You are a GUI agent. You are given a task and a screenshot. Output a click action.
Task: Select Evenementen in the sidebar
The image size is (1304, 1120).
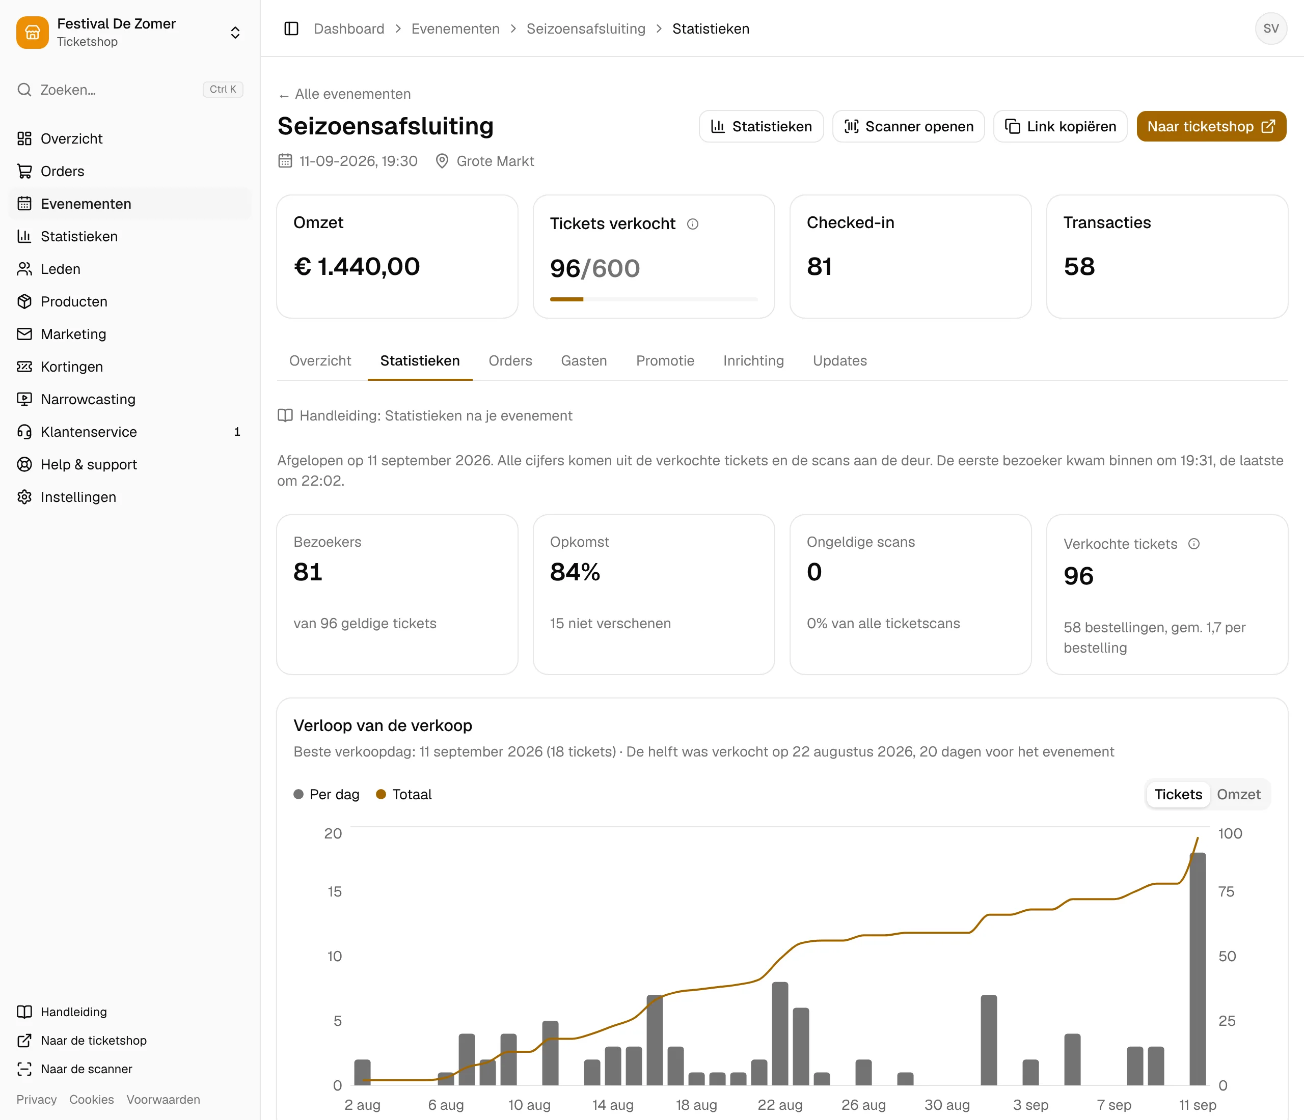click(130, 204)
